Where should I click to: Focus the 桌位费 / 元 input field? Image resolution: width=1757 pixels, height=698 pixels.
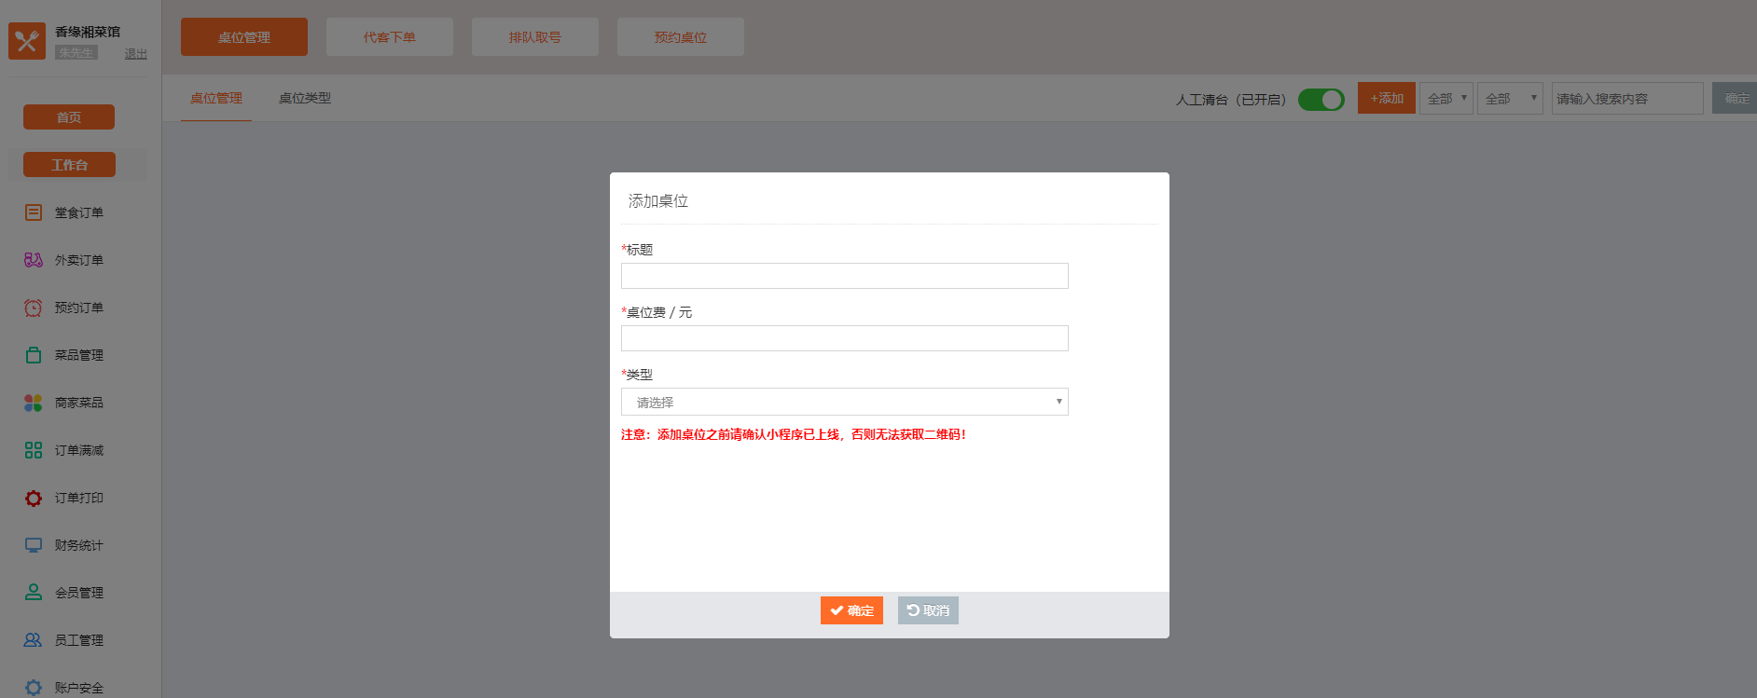point(844,338)
